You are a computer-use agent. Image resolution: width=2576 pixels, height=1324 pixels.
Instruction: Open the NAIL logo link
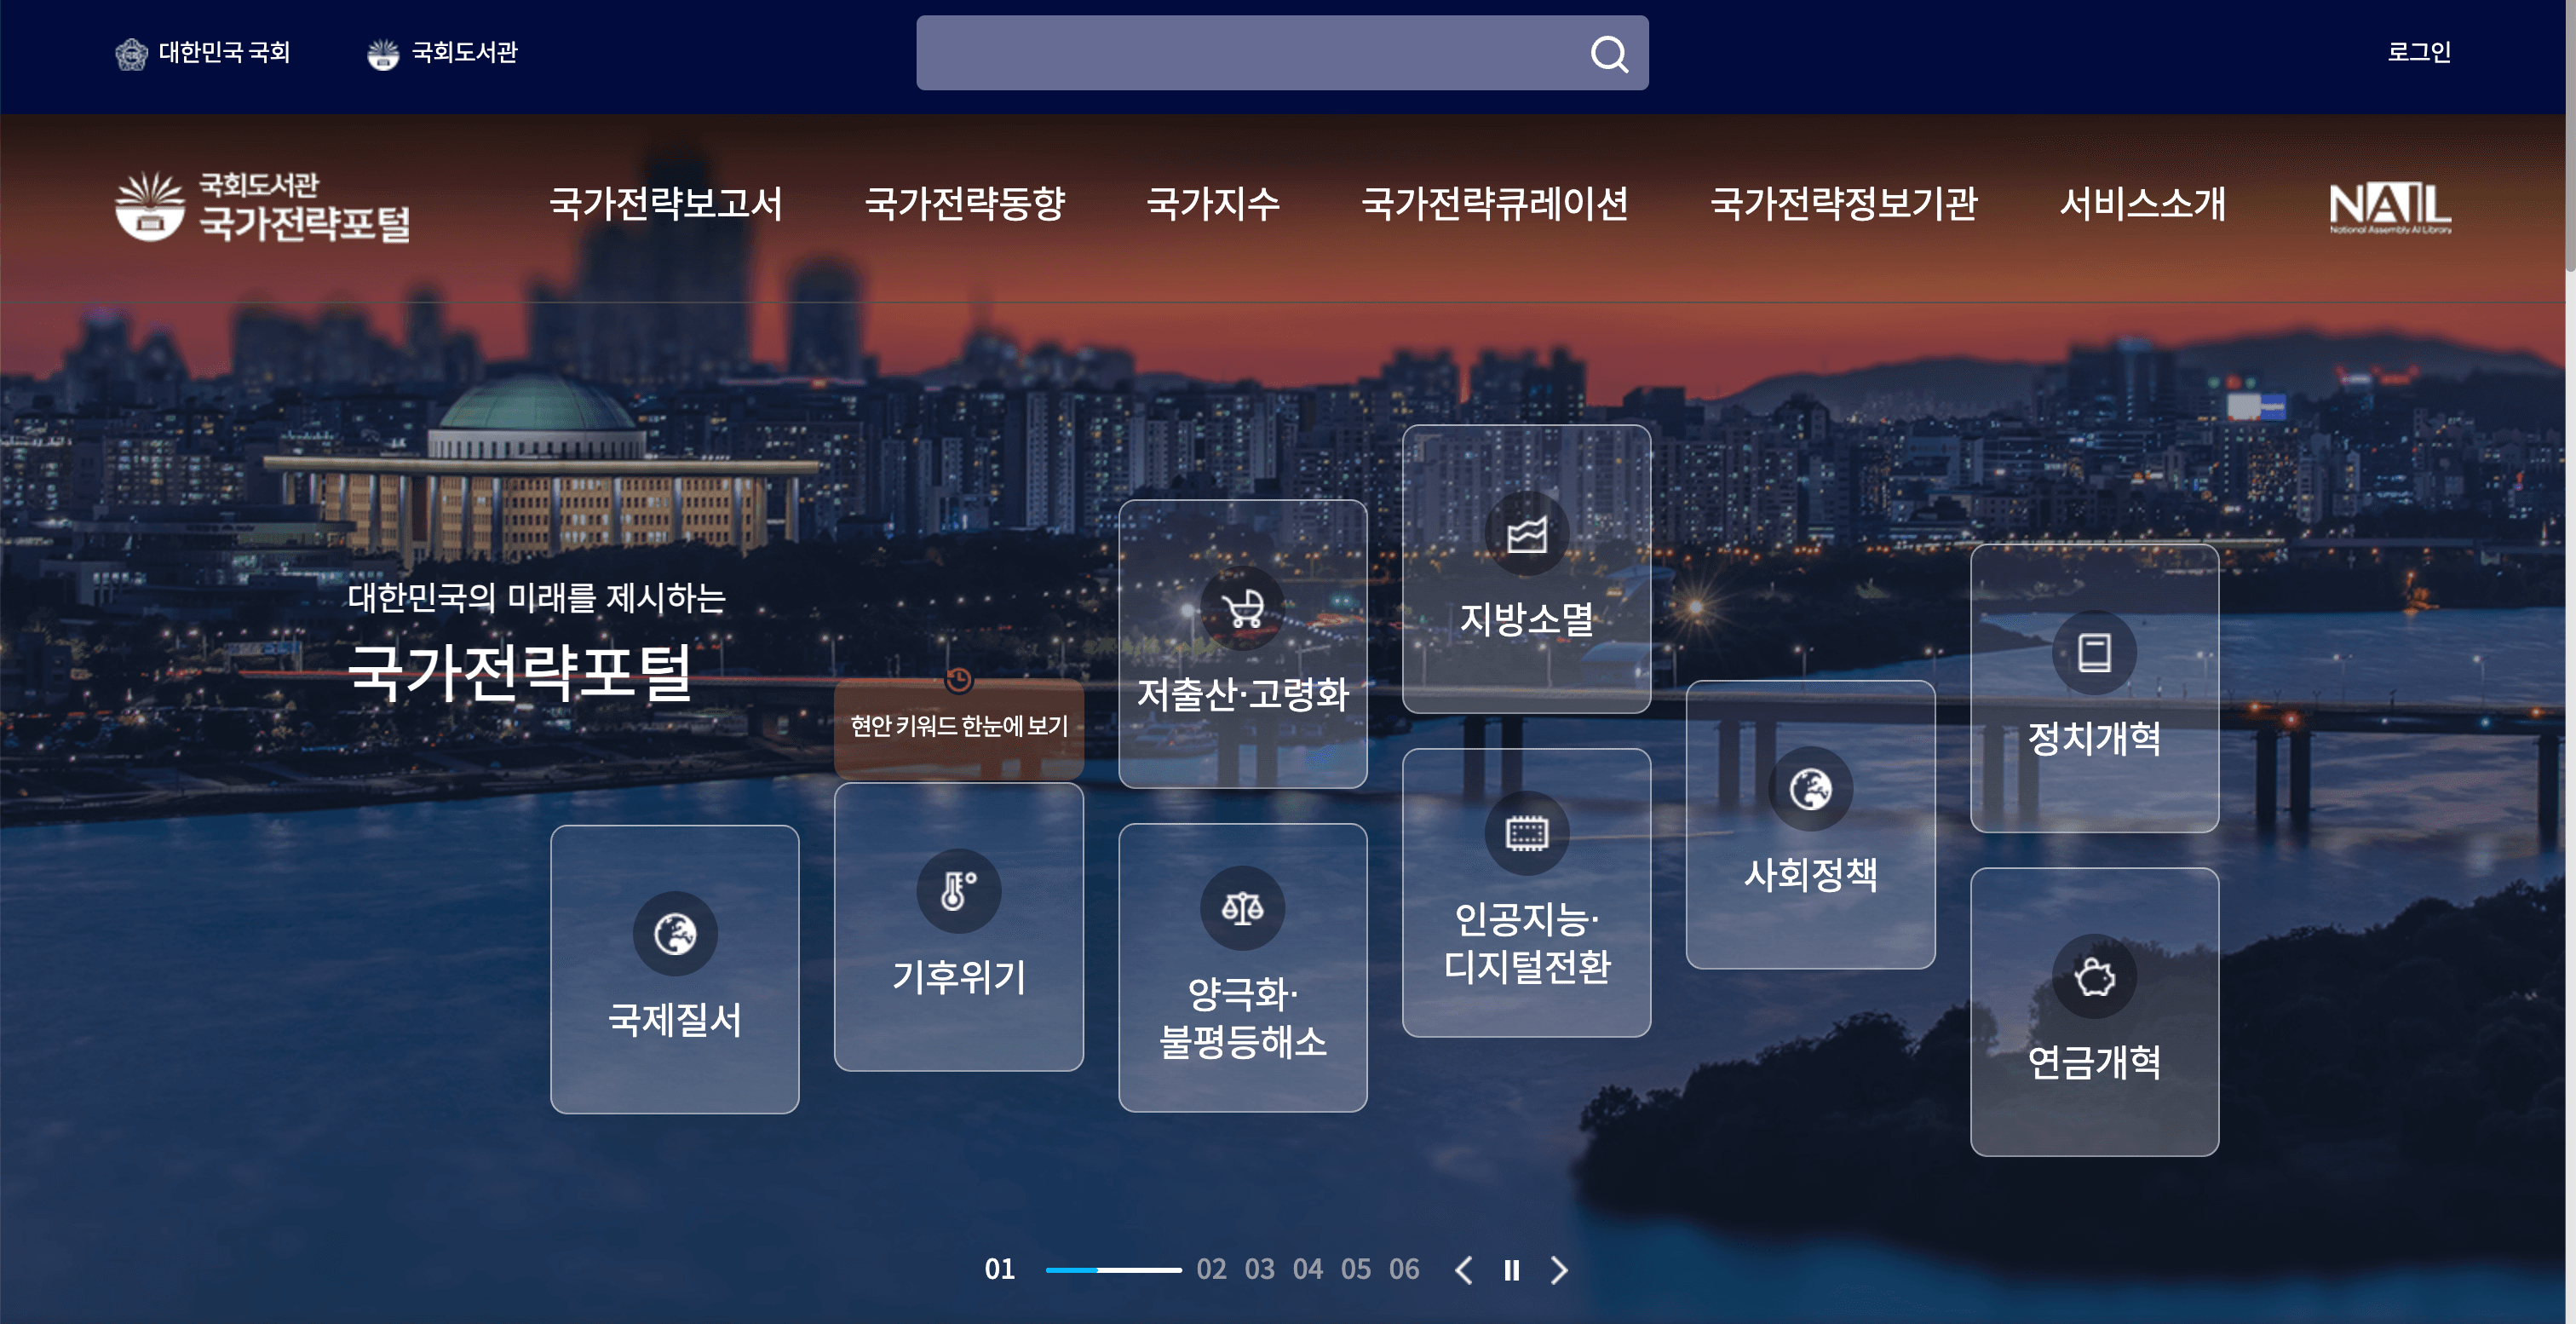(x=2390, y=208)
